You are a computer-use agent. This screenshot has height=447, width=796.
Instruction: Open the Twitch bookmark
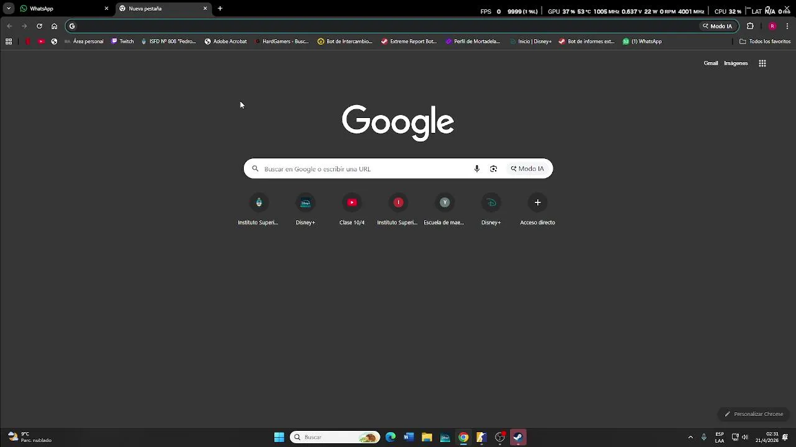pyautogui.click(x=123, y=42)
